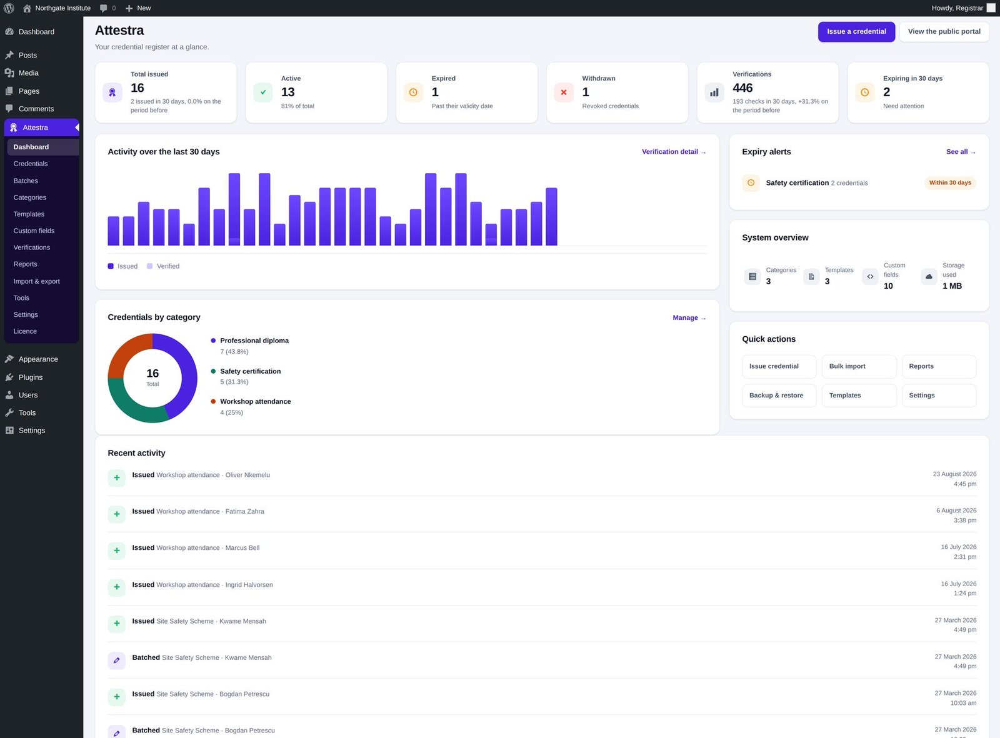Follow the Verification detail link
The image size is (1000, 738).
point(674,152)
